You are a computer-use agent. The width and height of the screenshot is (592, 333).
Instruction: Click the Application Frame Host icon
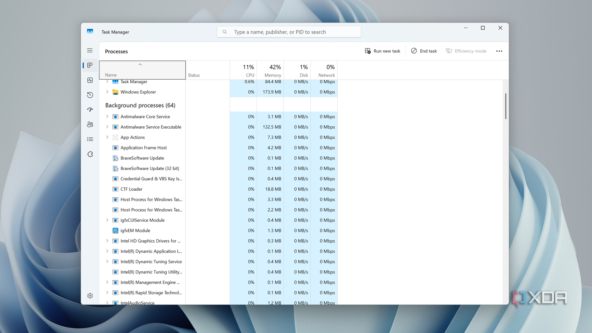click(x=115, y=148)
